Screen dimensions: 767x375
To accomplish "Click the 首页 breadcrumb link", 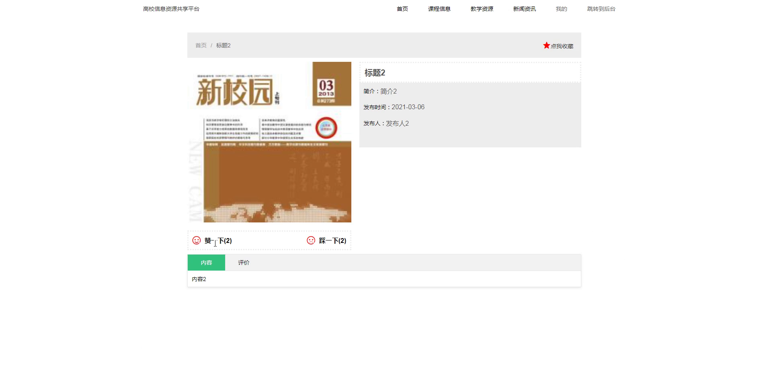I will coord(201,45).
